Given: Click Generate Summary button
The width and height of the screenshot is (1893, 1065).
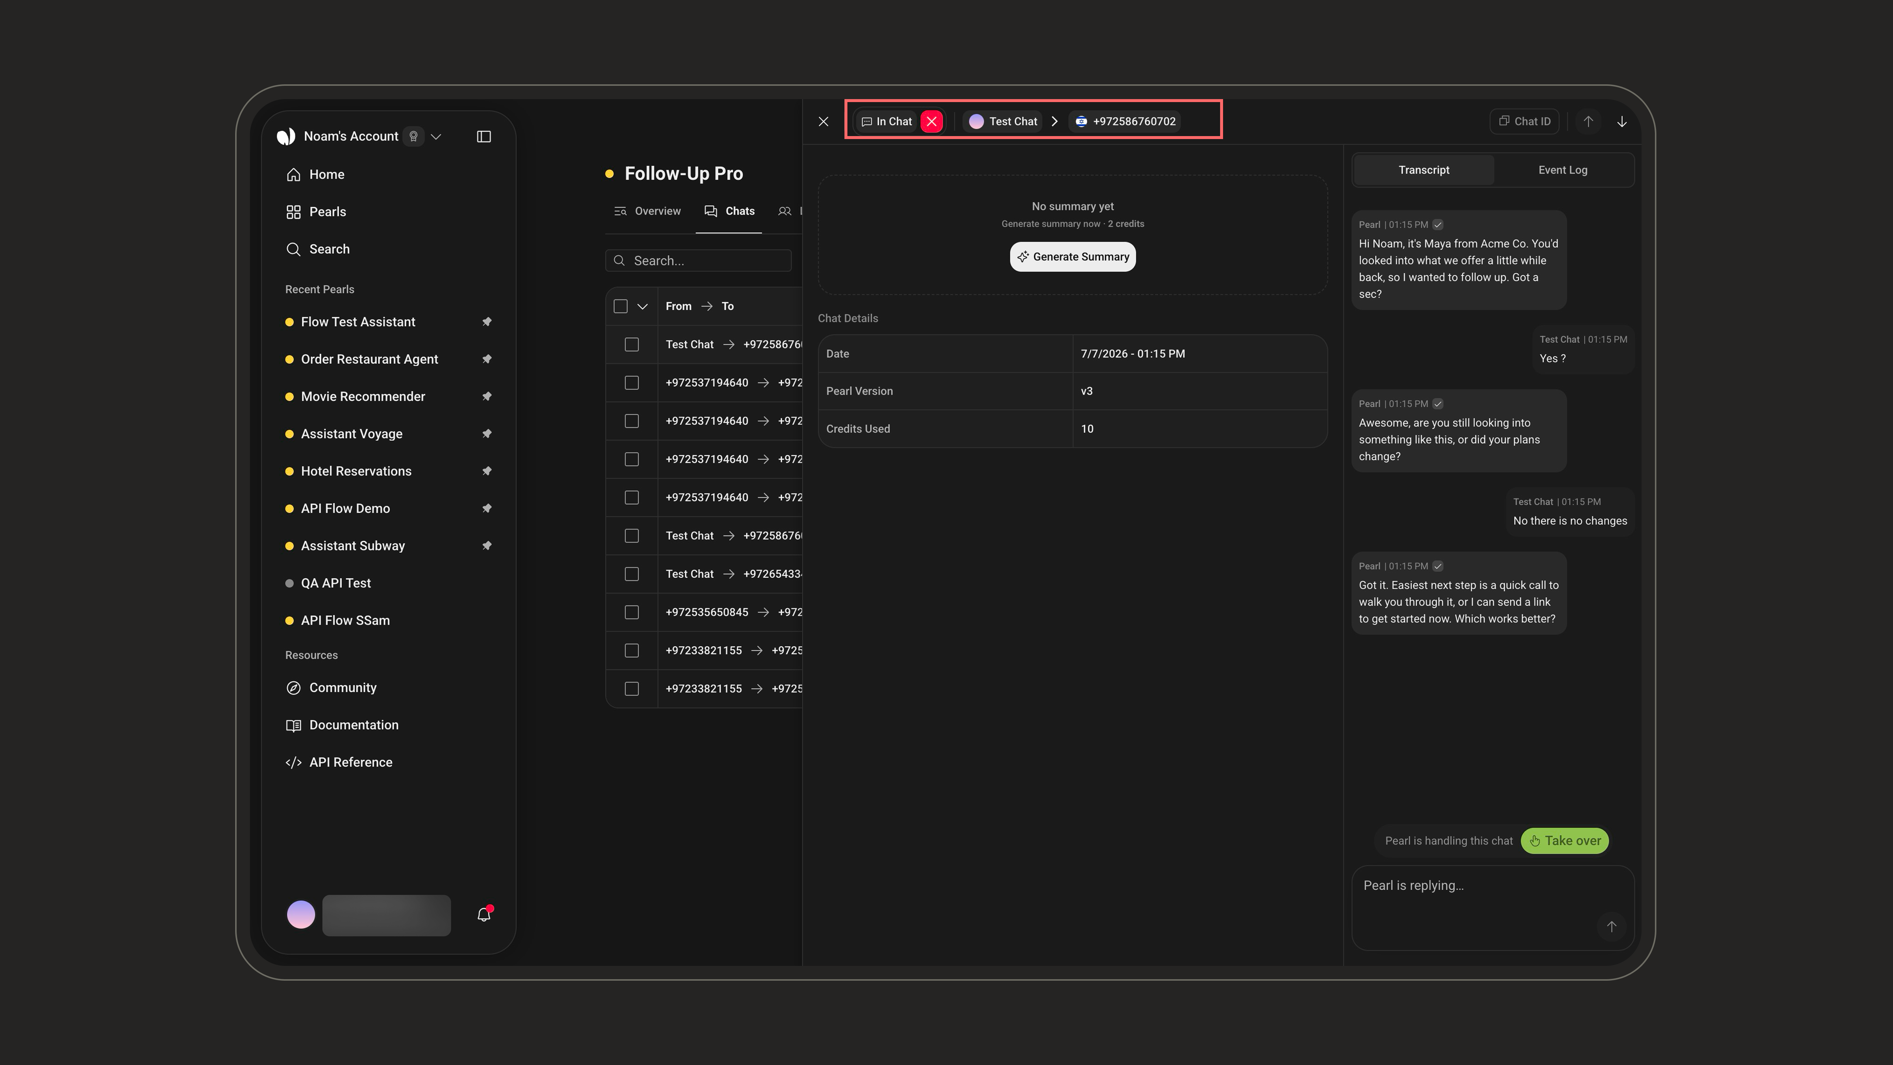Looking at the screenshot, I should coord(1073,257).
